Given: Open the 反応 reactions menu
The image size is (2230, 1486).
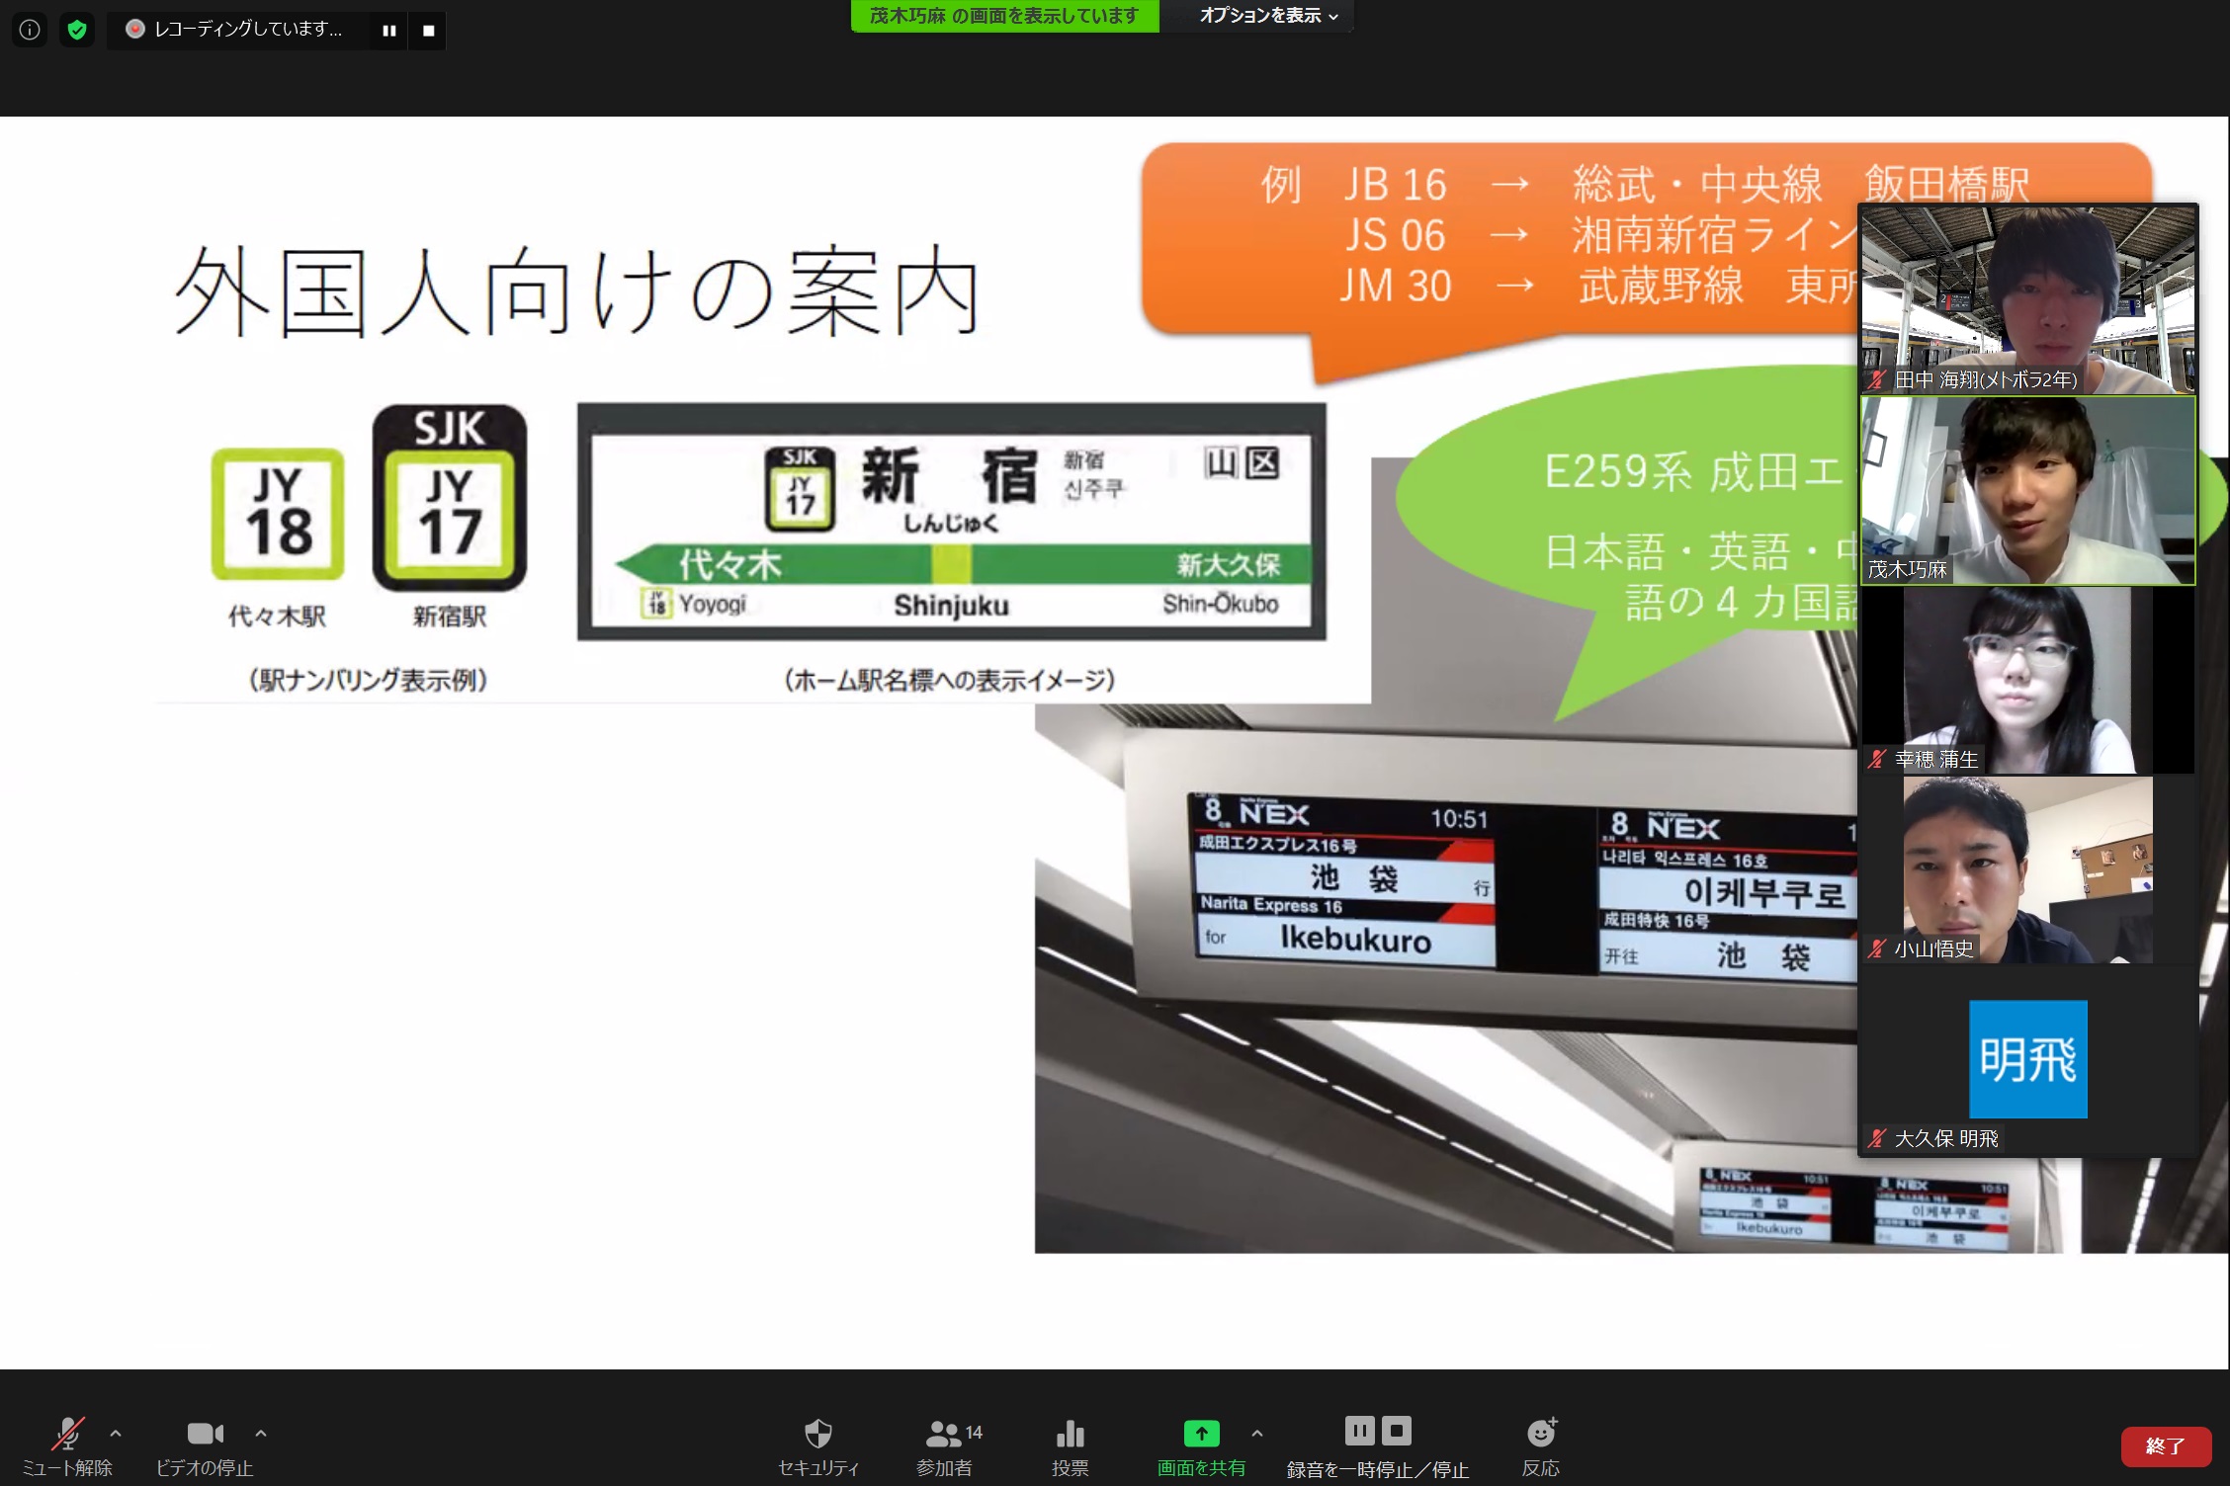Looking at the screenshot, I should tap(1541, 1446).
